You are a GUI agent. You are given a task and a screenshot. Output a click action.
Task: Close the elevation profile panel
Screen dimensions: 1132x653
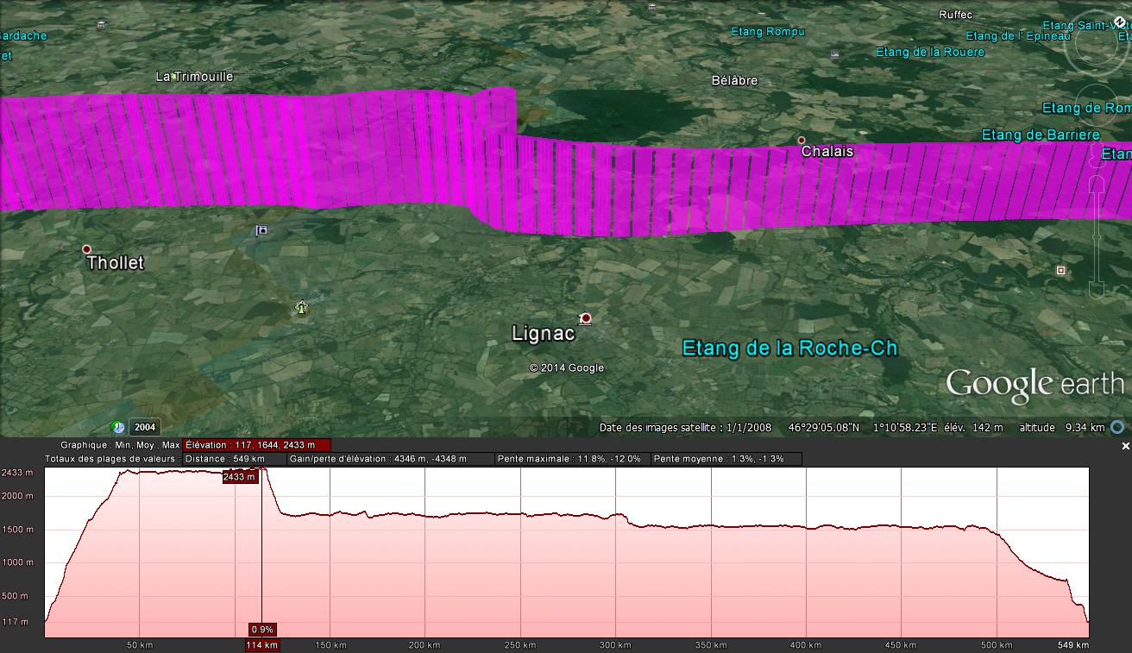1125,446
